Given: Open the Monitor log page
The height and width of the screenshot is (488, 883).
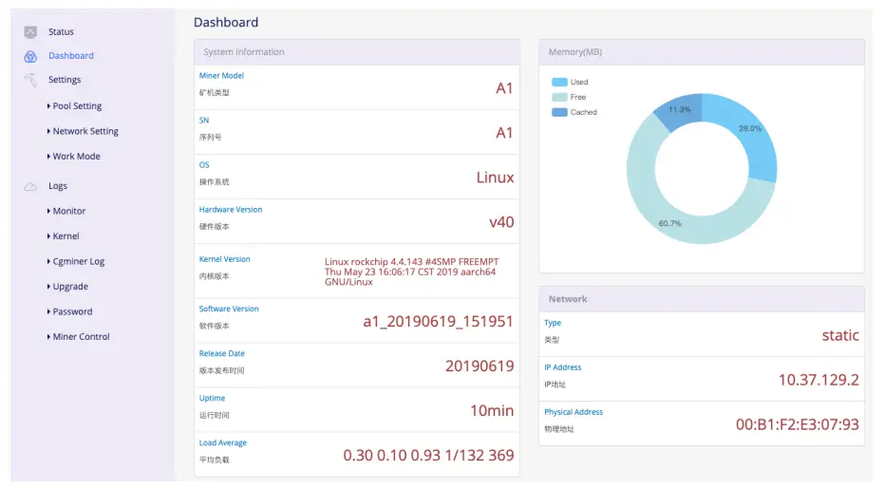Looking at the screenshot, I should pyautogui.click(x=69, y=211).
